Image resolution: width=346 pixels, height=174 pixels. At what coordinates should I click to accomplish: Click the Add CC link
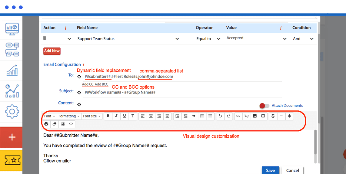pos(88,84)
